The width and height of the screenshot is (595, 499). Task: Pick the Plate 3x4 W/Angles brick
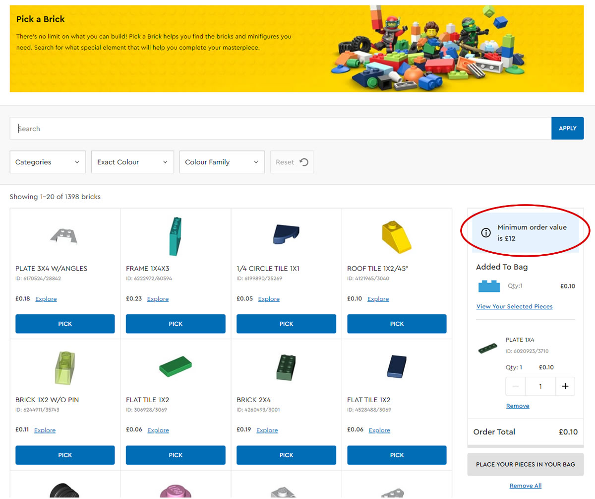[x=65, y=324]
